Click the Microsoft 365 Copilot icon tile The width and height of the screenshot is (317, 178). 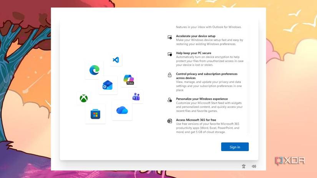pyautogui.click(x=129, y=80)
